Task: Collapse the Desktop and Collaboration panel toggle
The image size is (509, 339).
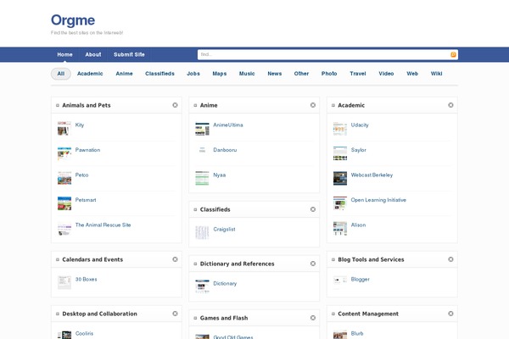Action: tap(58, 314)
